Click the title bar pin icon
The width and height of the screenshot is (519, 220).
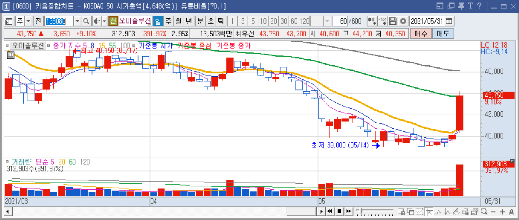click(461, 6)
